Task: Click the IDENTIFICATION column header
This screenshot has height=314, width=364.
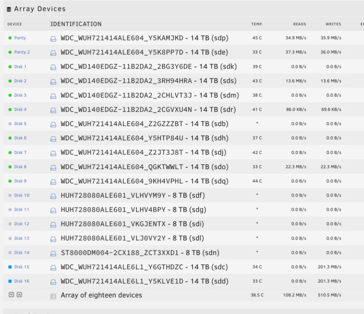Action: (x=76, y=24)
